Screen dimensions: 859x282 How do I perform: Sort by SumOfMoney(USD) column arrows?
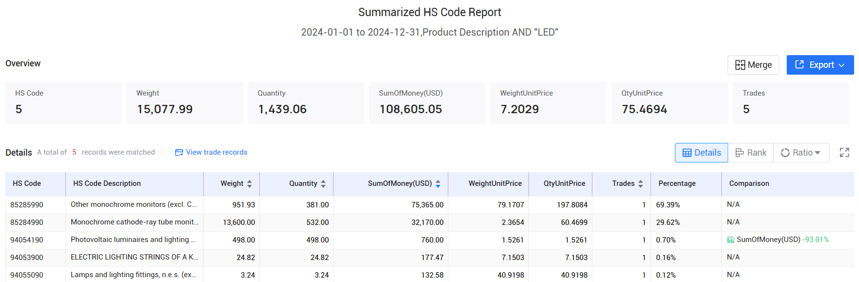pos(438,184)
